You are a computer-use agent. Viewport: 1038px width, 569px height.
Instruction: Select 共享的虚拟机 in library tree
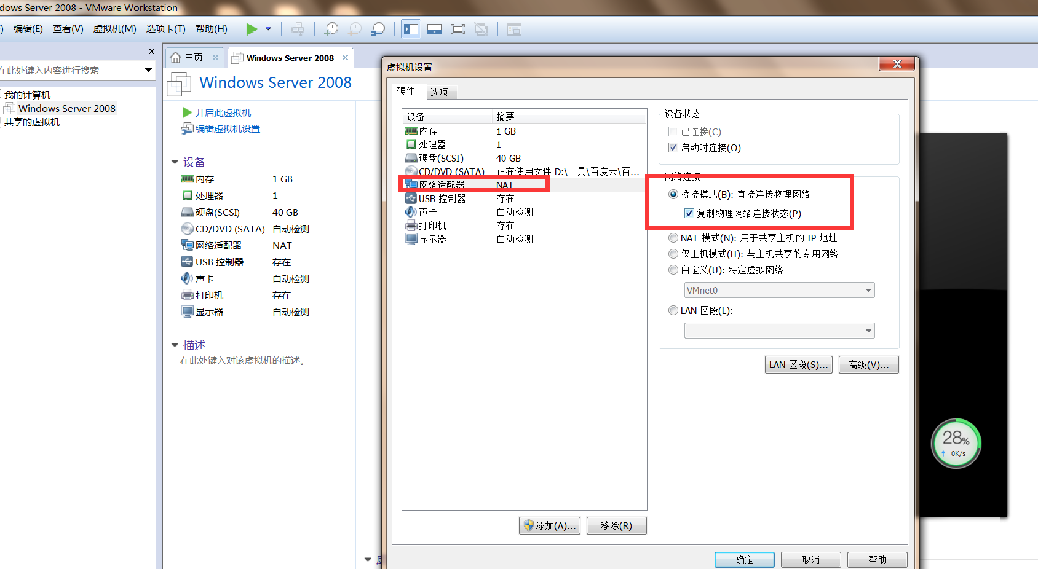[x=32, y=122]
